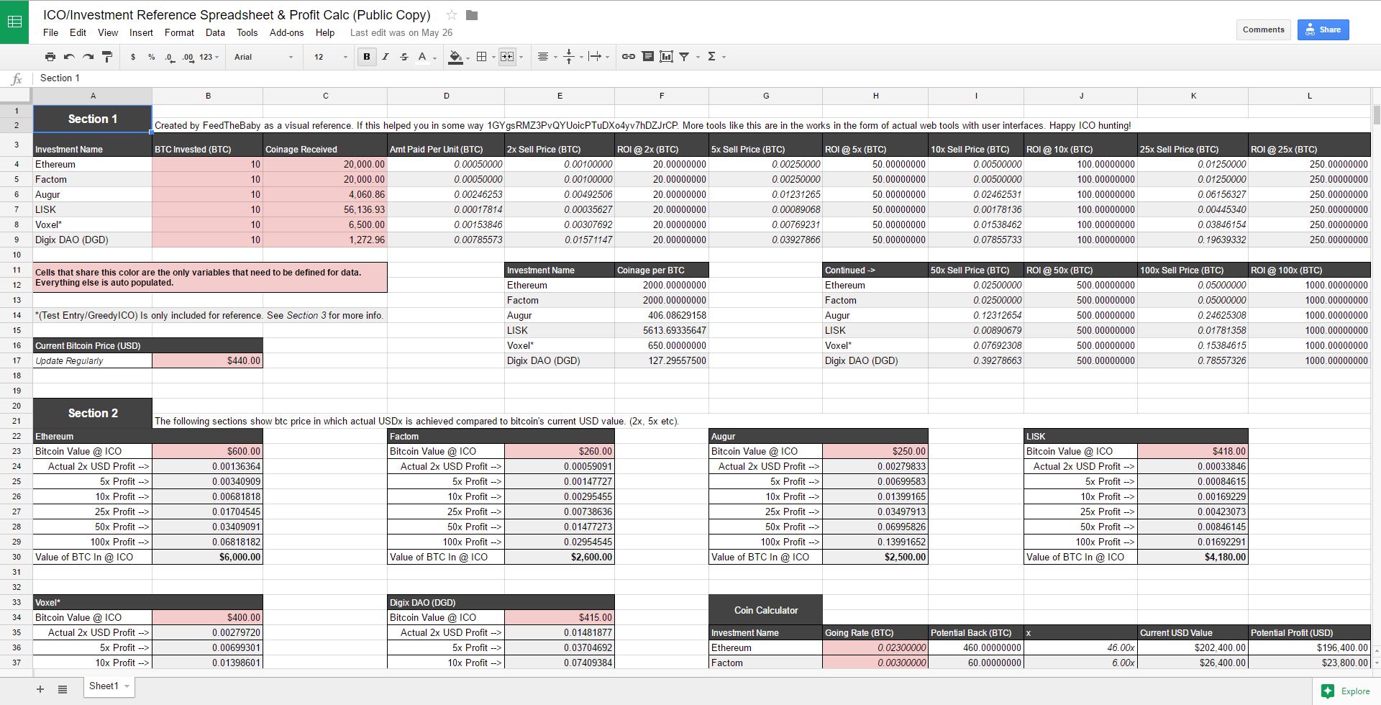Open the Help menu
This screenshot has width=1381, height=705.
325,32
